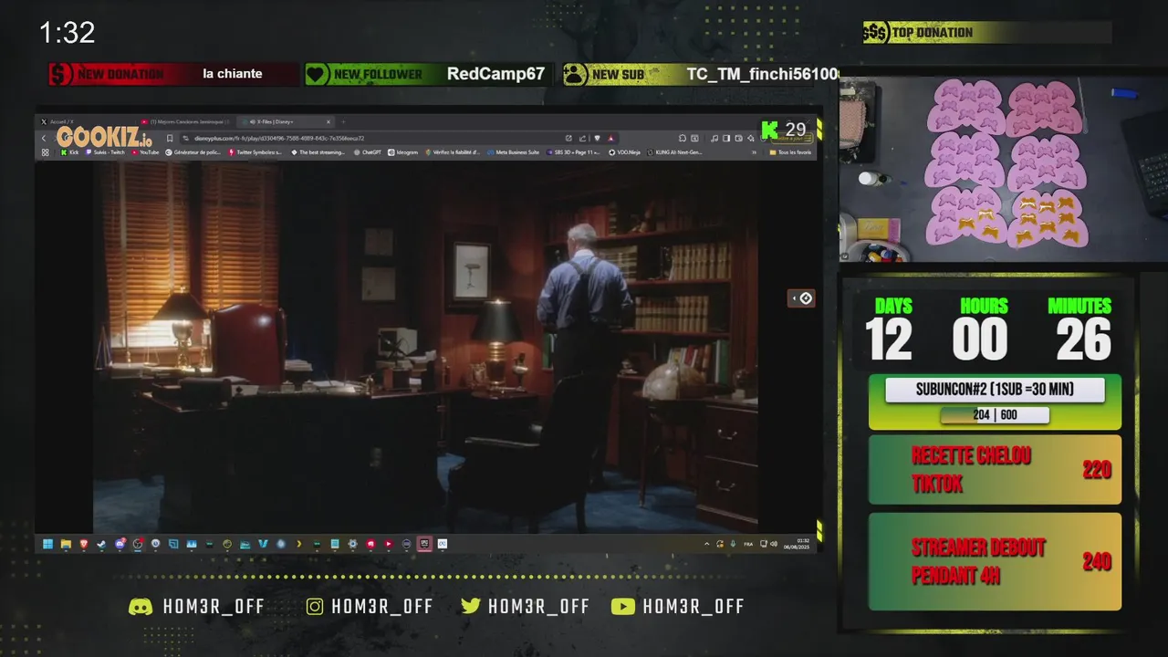Open File Explorer from the taskbar

pos(66,544)
